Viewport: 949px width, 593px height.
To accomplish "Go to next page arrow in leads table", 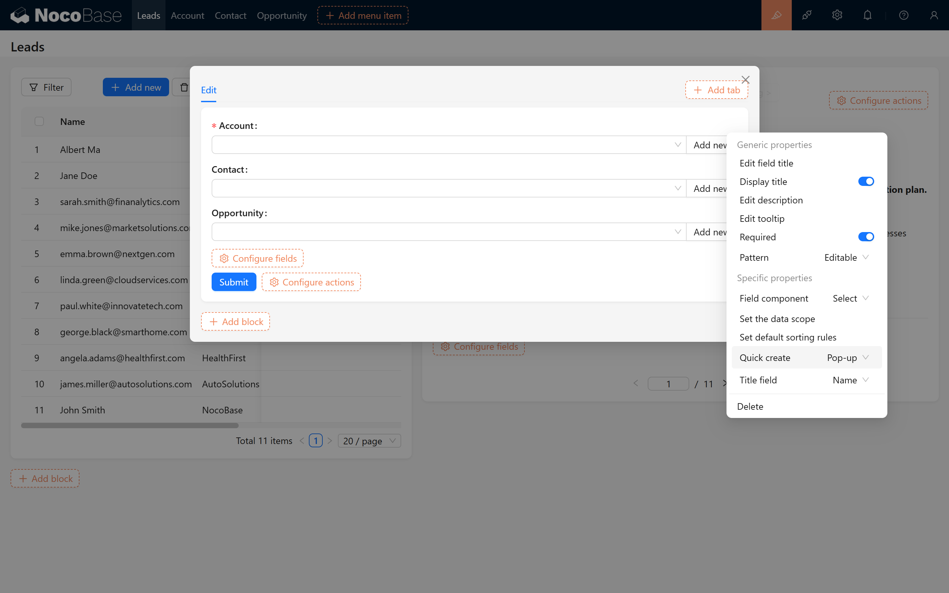I will coord(330,441).
